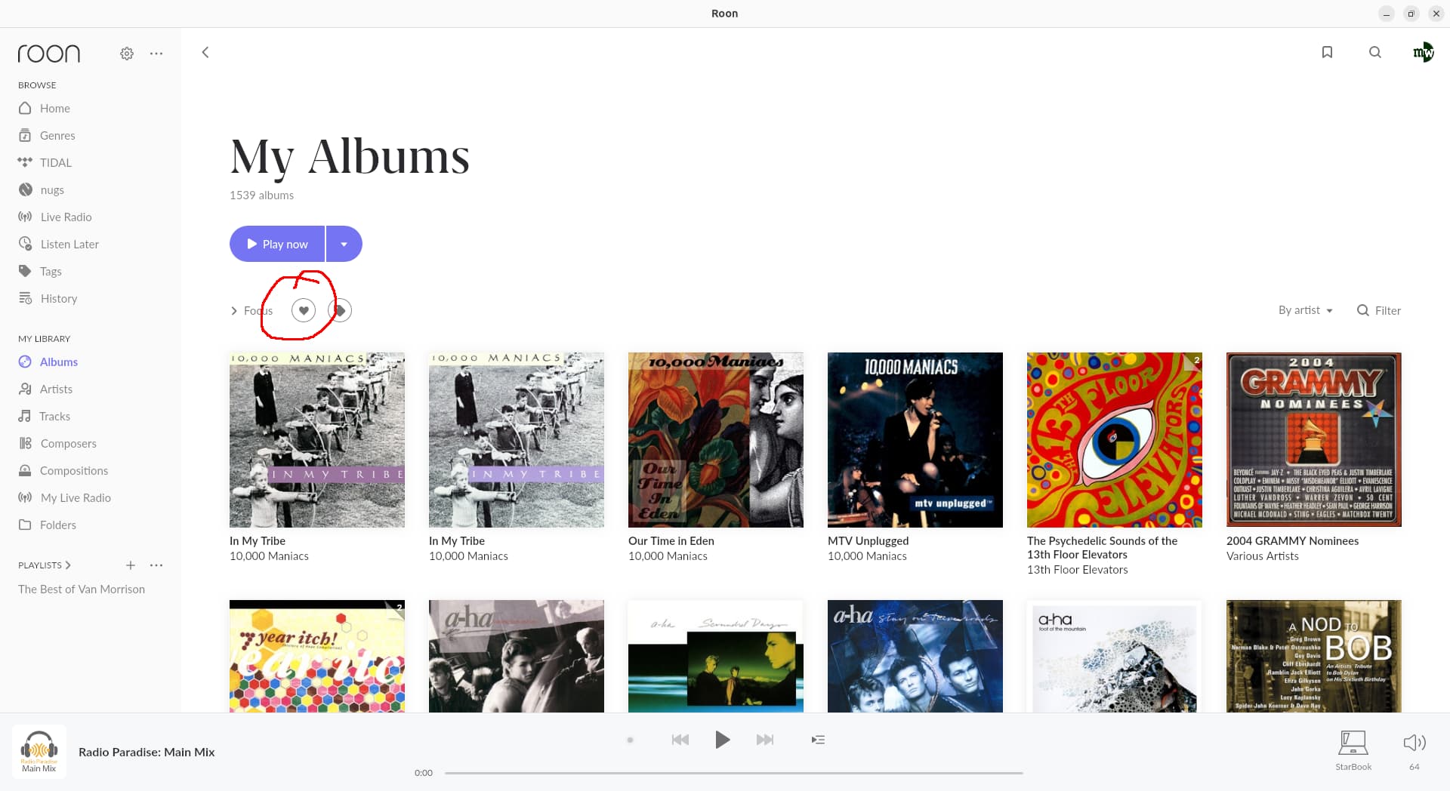Open the StarBook zone icon
This screenshot has height=791, width=1450.
tap(1353, 743)
